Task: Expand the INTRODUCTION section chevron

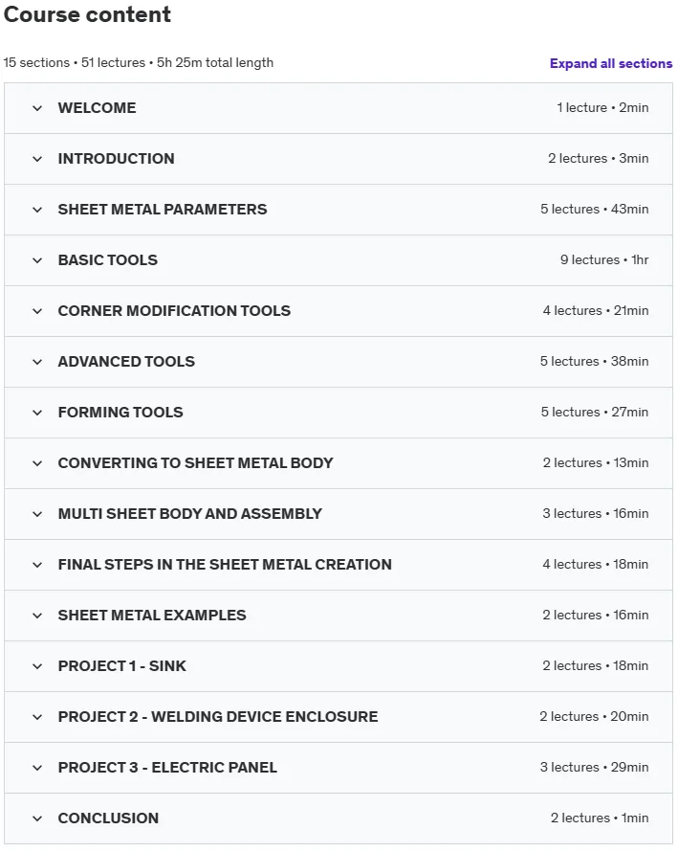Action: pyautogui.click(x=37, y=159)
